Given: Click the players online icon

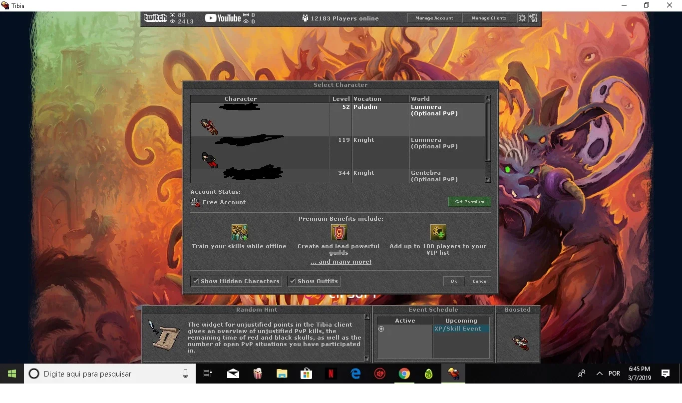Looking at the screenshot, I should pyautogui.click(x=305, y=18).
